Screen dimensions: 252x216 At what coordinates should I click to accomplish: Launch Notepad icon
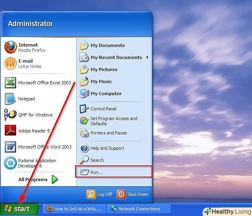coord(10,99)
